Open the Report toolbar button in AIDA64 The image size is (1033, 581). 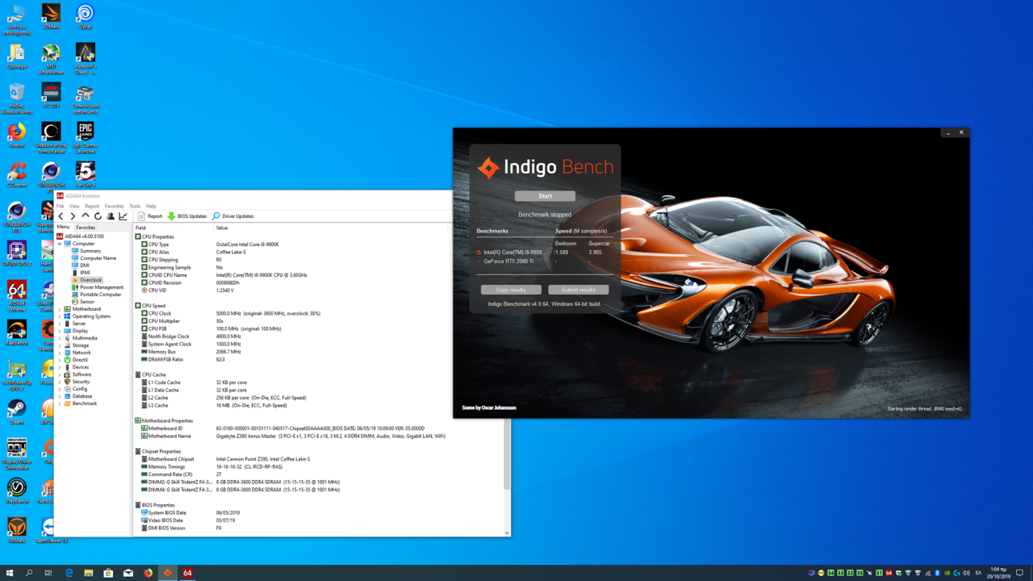pos(150,216)
